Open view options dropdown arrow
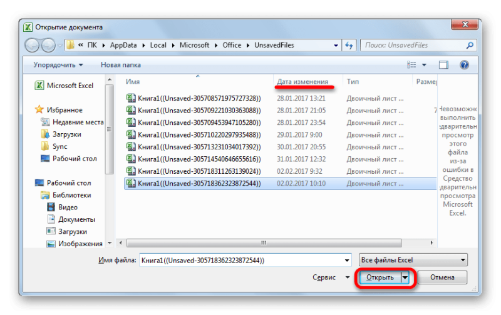 [424, 65]
